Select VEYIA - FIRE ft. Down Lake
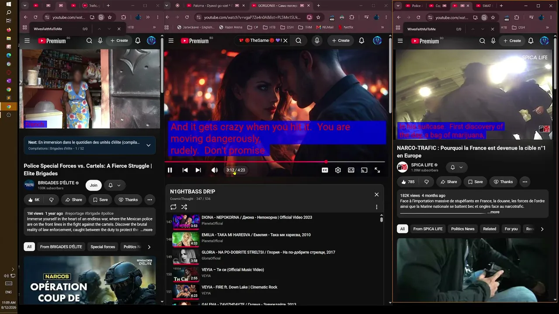The height and width of the screenshot is (314, 559). point(239,287)
